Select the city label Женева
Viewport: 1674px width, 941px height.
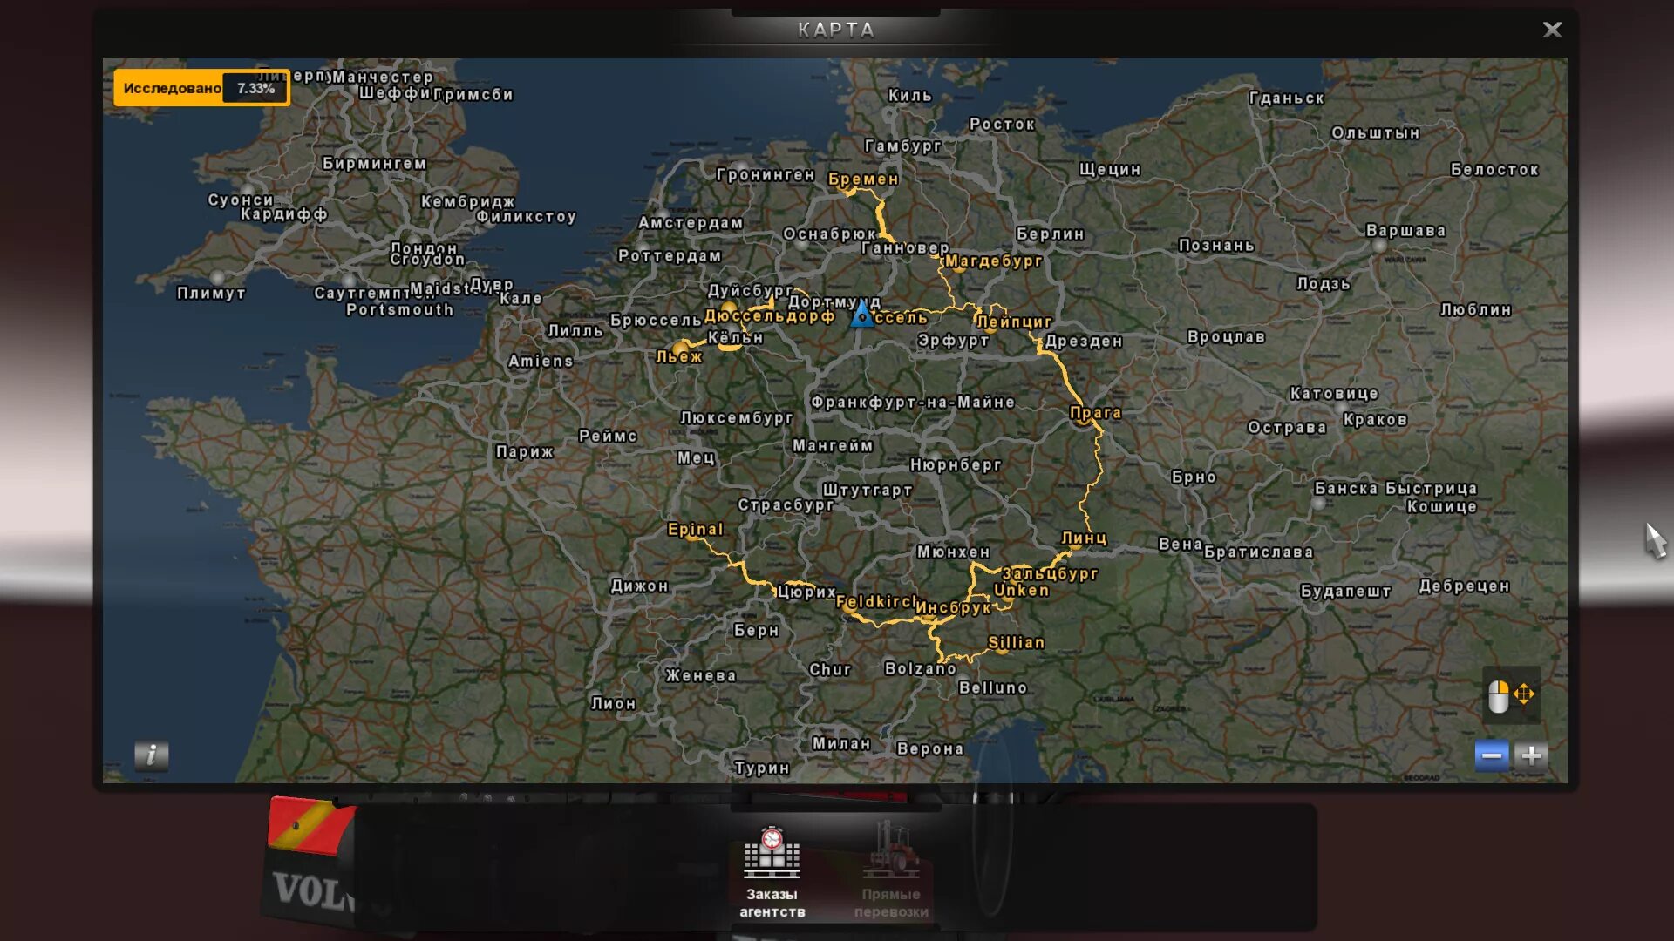[701, 676]
